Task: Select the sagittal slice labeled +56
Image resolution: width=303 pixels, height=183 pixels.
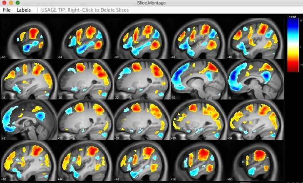Action: tap(199, 161)
